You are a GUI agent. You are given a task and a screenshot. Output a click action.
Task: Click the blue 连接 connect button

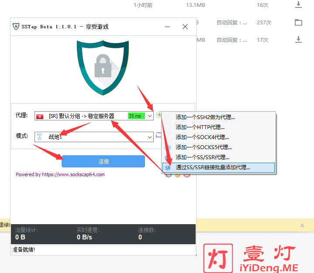103,161
